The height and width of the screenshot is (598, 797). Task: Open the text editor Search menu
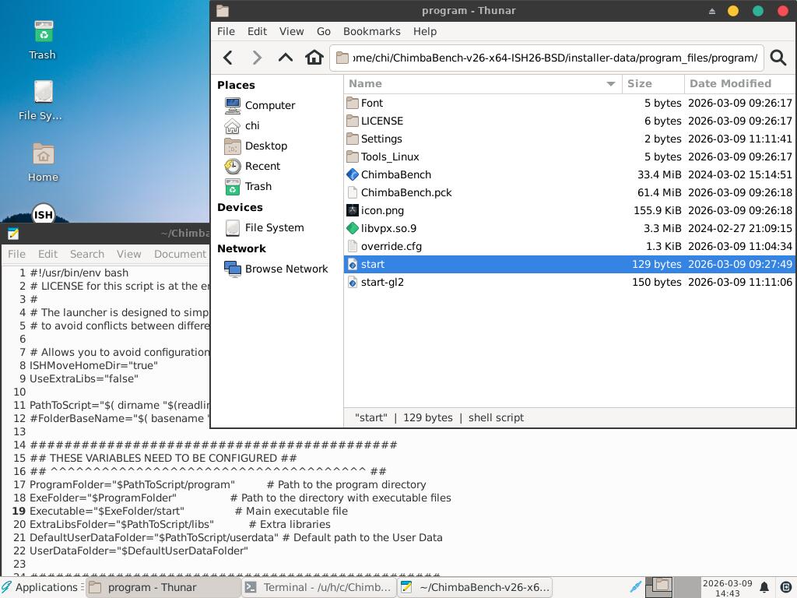pos(87,254)
